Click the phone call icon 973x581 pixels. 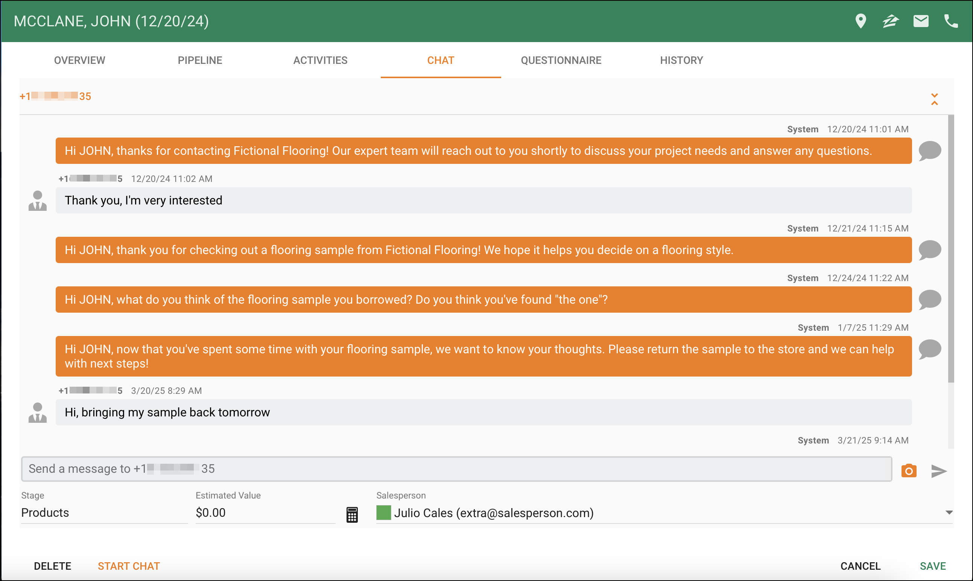click(951, 21)
